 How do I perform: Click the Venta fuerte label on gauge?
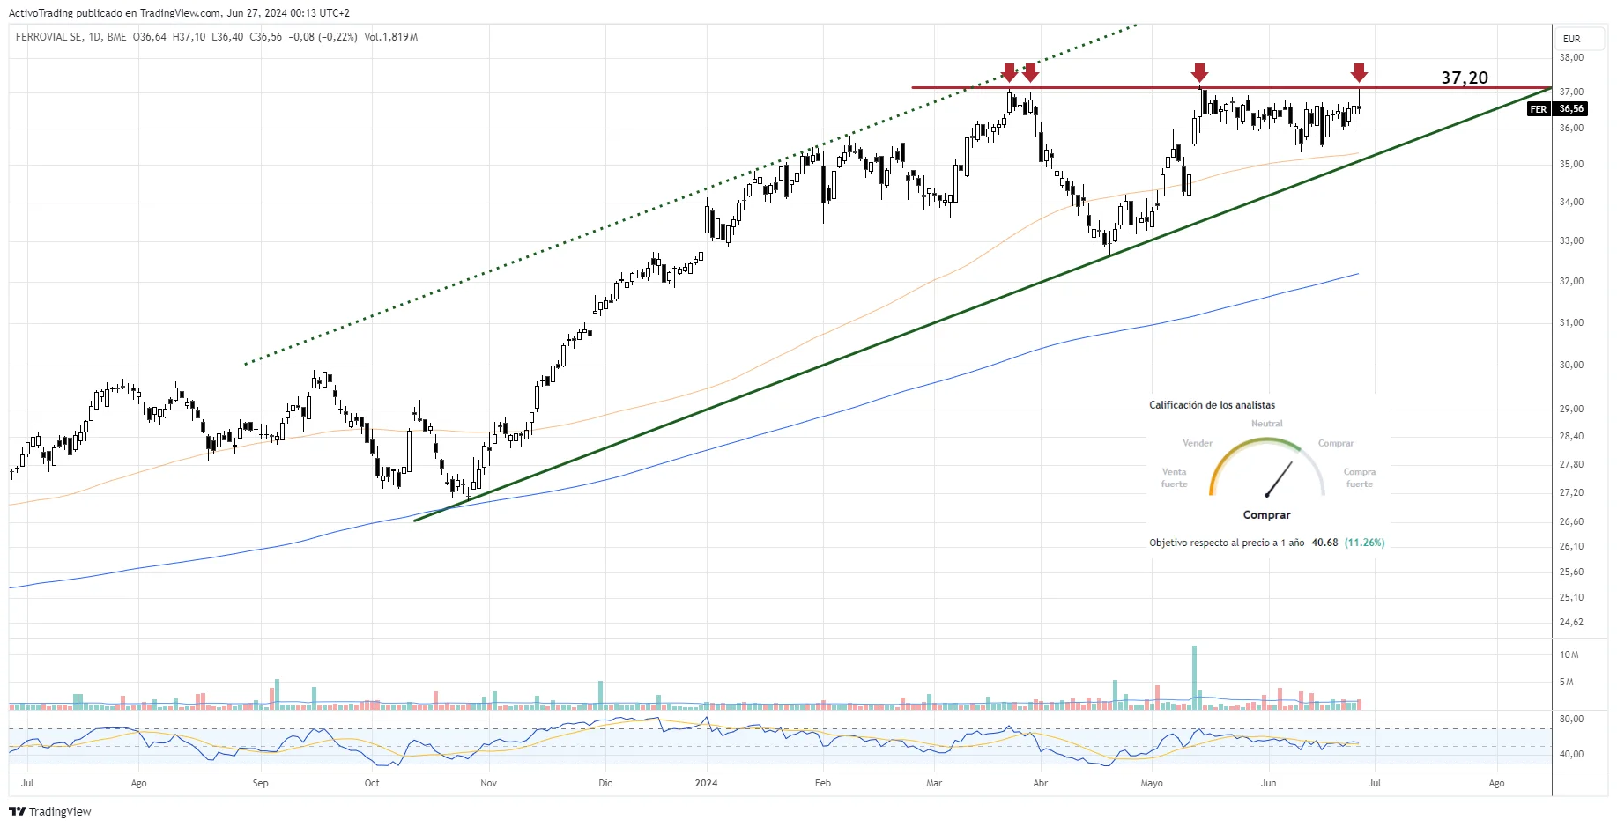1174,477
